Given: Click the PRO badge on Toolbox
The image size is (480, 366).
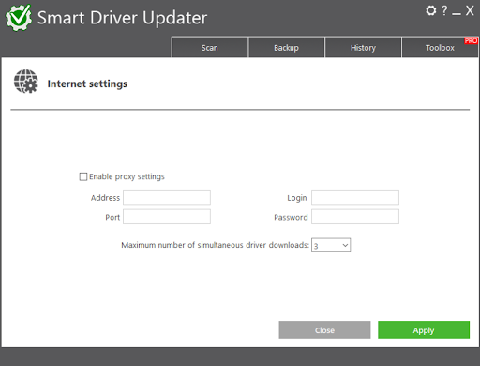Looking at the screenshot, I should [471, 40].
